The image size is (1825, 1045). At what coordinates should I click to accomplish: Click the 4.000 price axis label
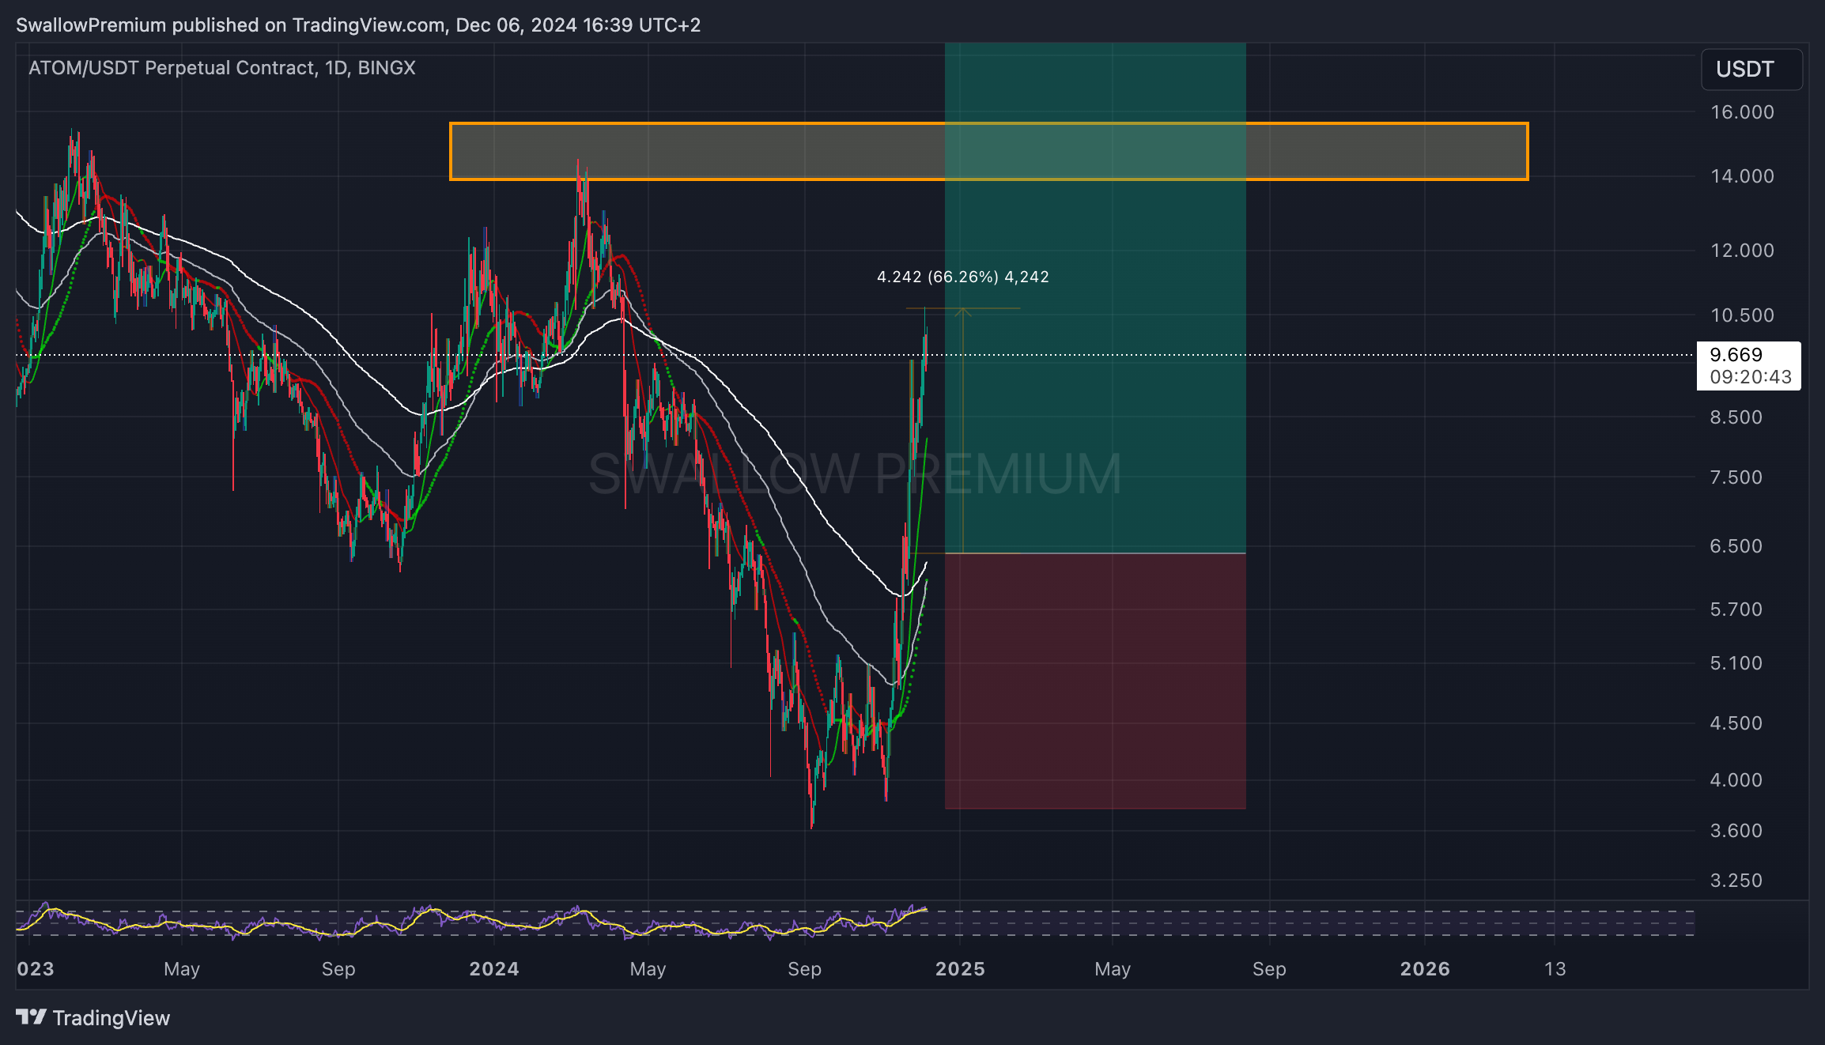[x=1736, y=780]
